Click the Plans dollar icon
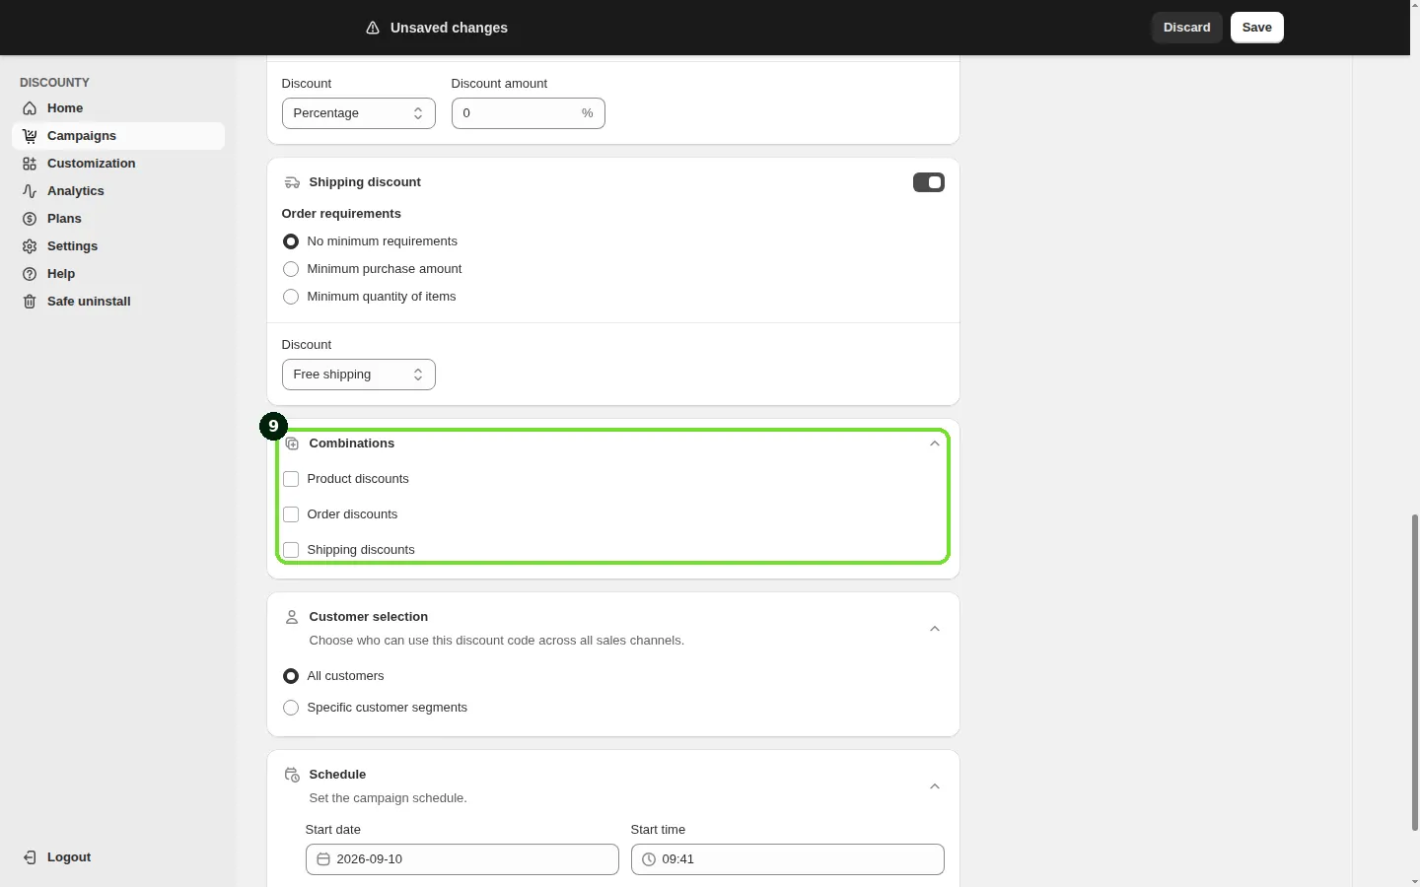 pos(30,219)
